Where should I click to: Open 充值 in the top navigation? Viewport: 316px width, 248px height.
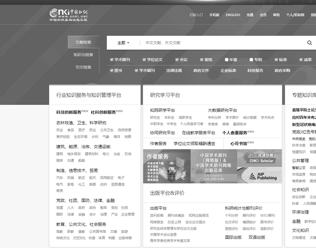tap(250, 15)
